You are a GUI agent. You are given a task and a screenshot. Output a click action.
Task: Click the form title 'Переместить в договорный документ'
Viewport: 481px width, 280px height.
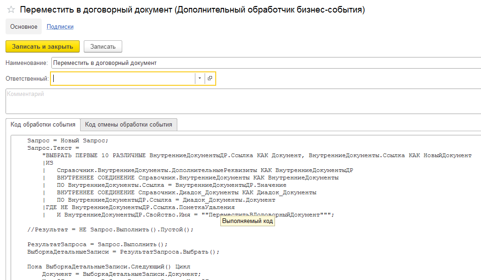(192, 10)
